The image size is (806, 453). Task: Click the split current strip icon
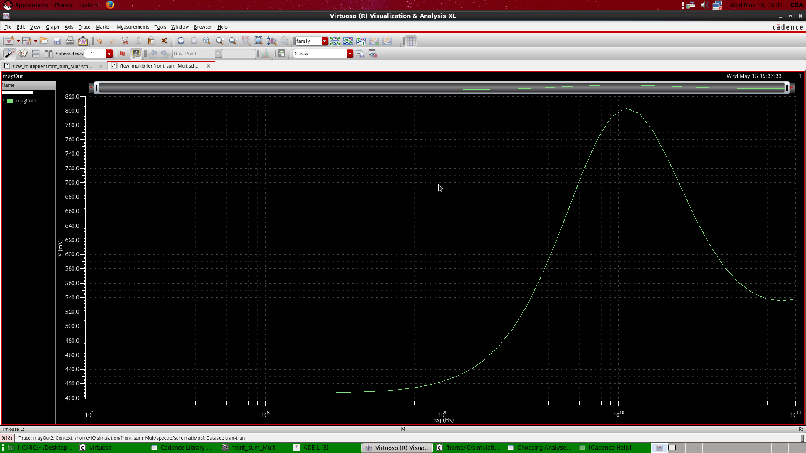pyautogui.click(x=335, y=41)
